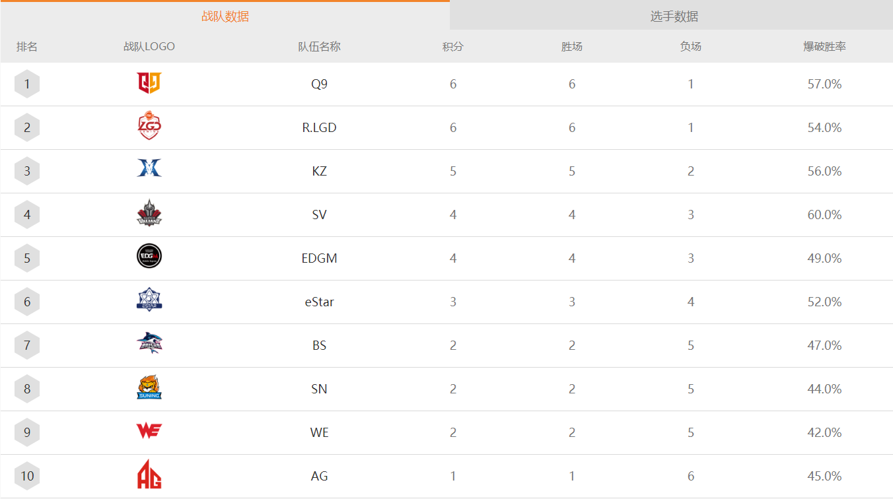Switch to the 选手数据 tab

(674, 17)
